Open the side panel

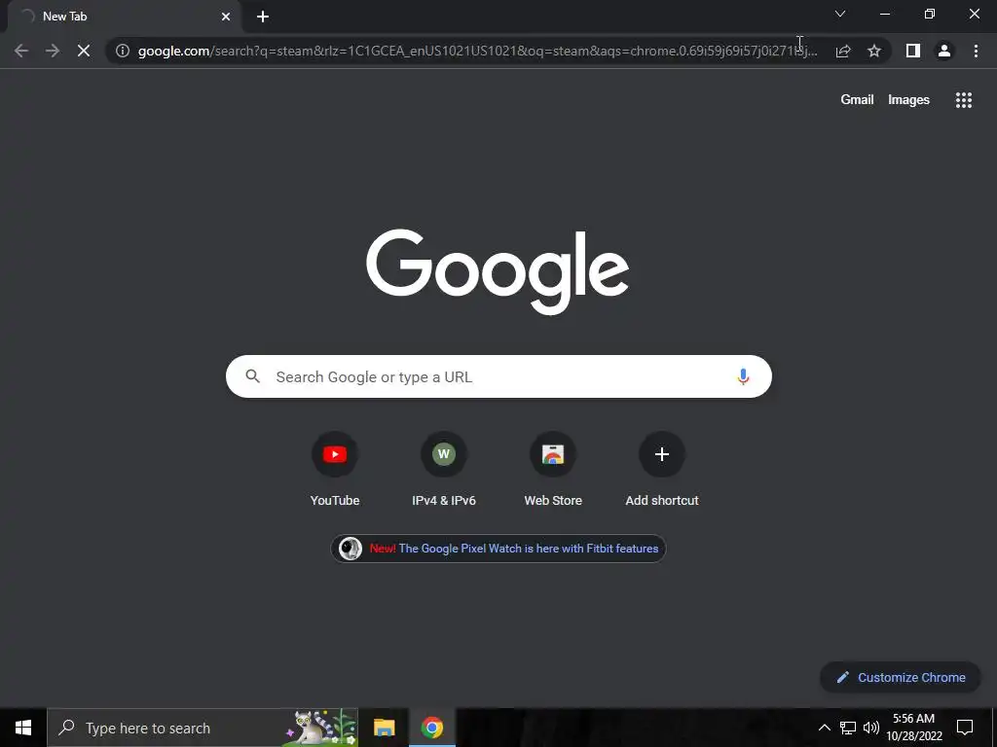pos(913,51)
